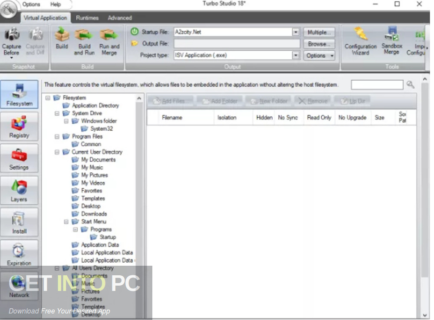This screenshot has height=320, width=434.
Task: Click the Build and Run icon
Action: (84, 35)
